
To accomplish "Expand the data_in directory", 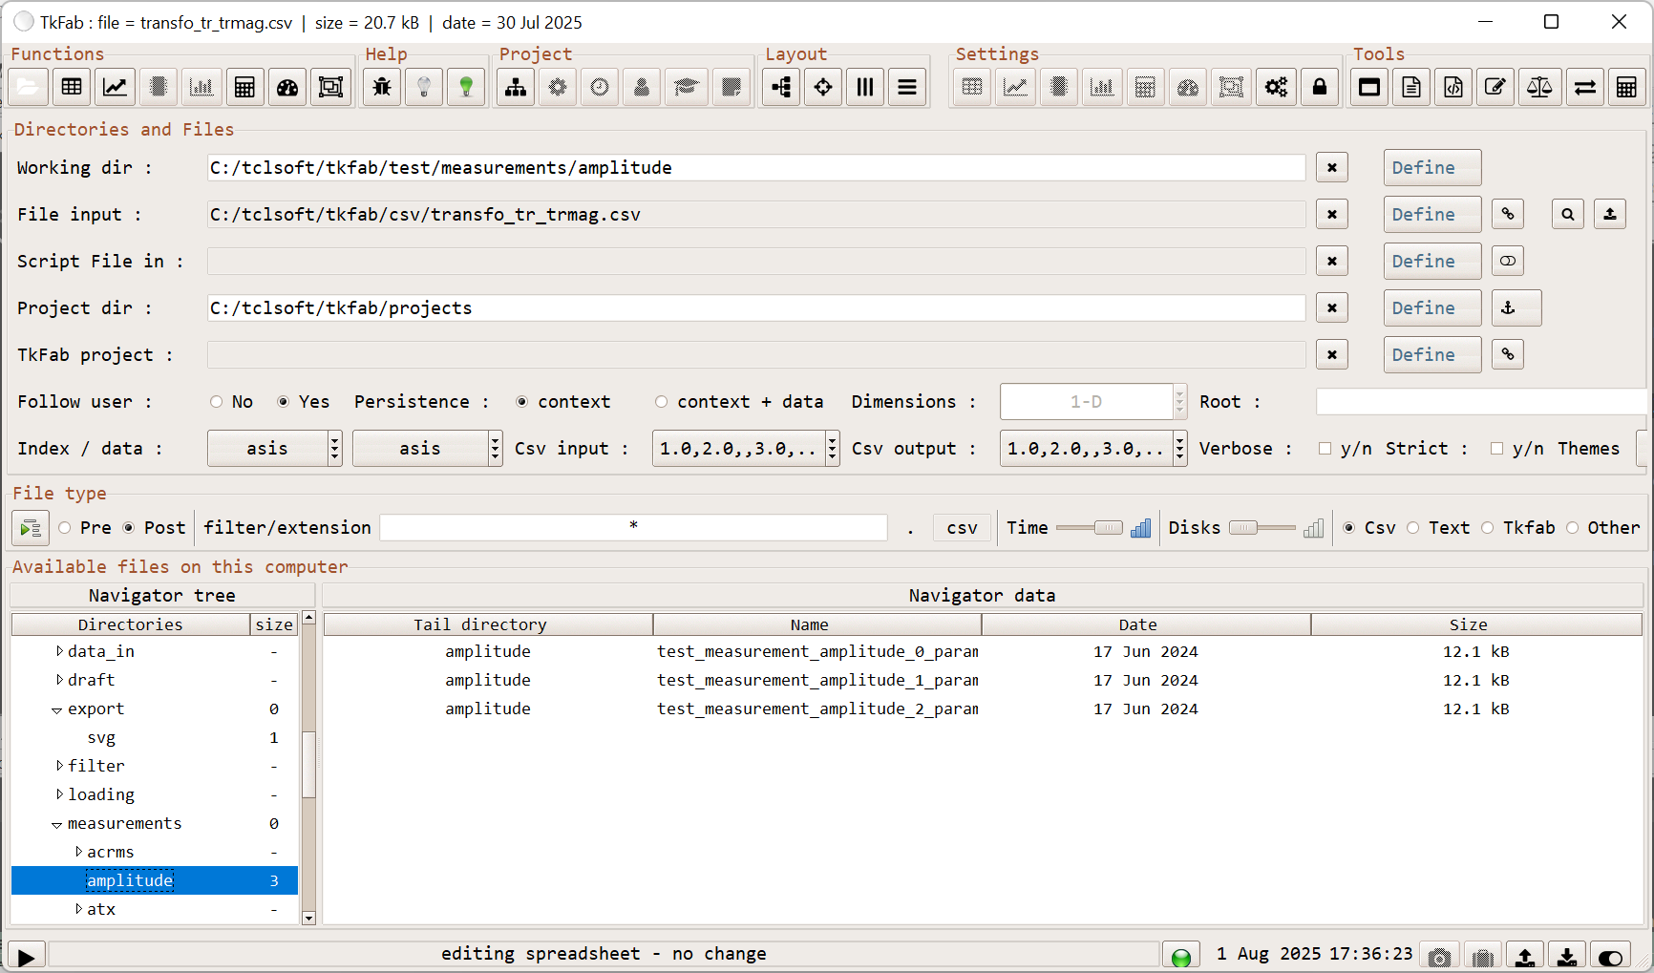I will [x=59, y=651].
